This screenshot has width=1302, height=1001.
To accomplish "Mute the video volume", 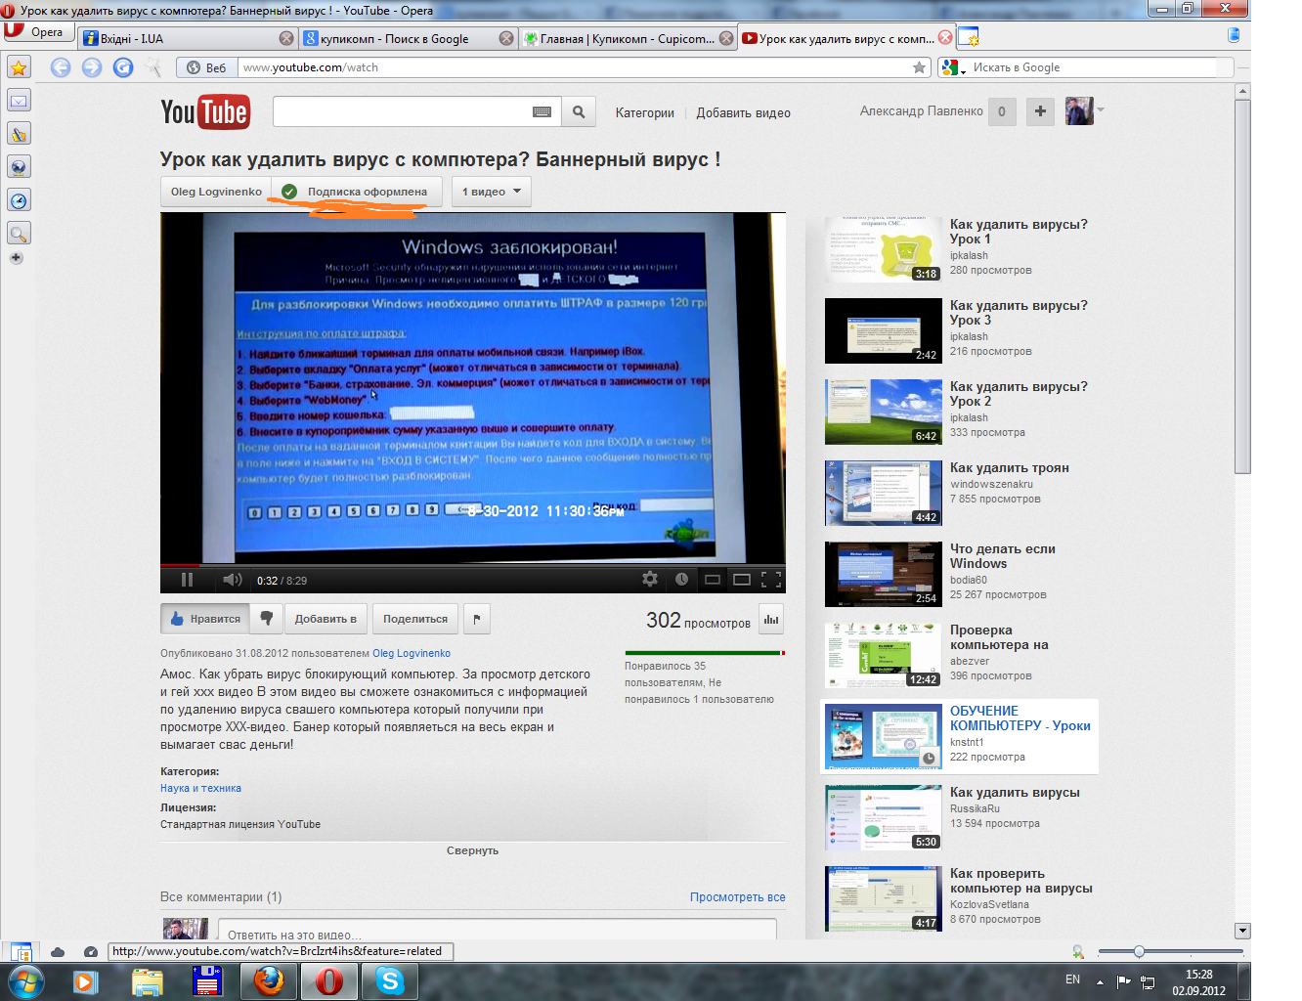I will [x=233, y=580].
